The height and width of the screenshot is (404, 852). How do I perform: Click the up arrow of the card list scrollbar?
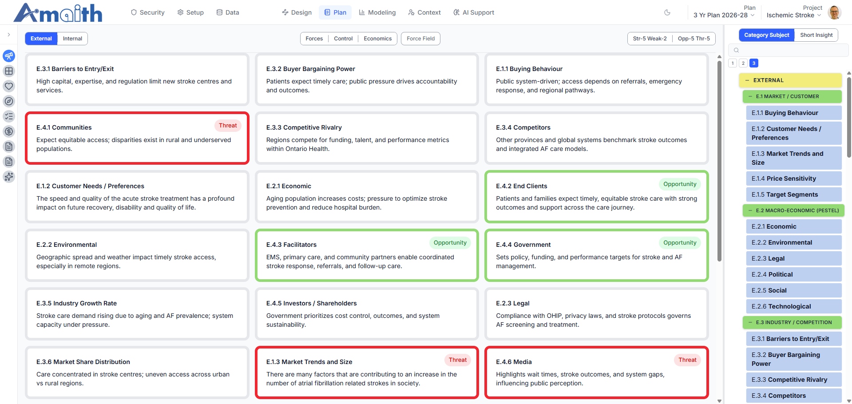click(x=719, y=57)
